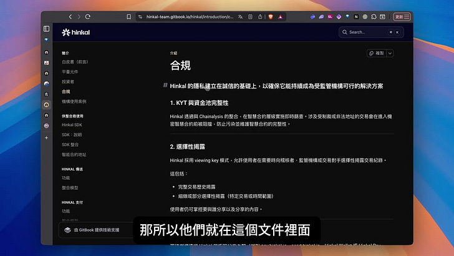Image resolution: width=454 pixels, height=256 pixels.
Task: Click the text 這包括:
Action: (x=178, y=174)
